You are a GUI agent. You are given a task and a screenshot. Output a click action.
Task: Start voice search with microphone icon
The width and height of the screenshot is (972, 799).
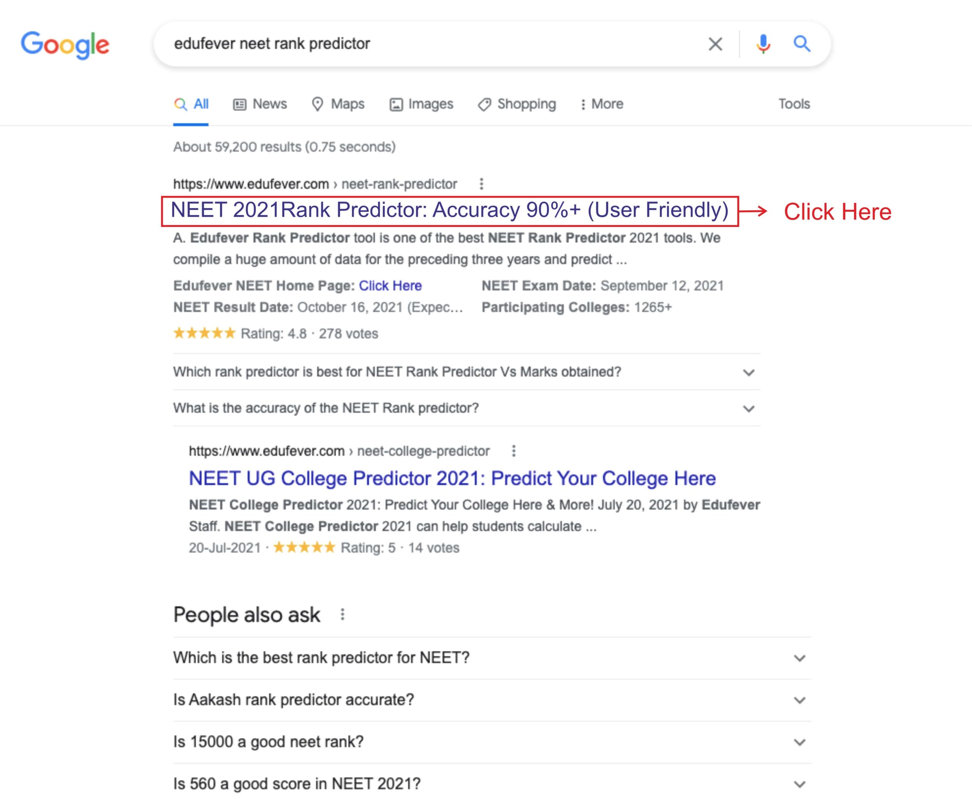(763, 44)
